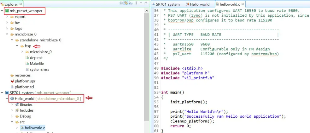
Task: Toggle Link with Editor in Explorer
Action: (126, 3)
